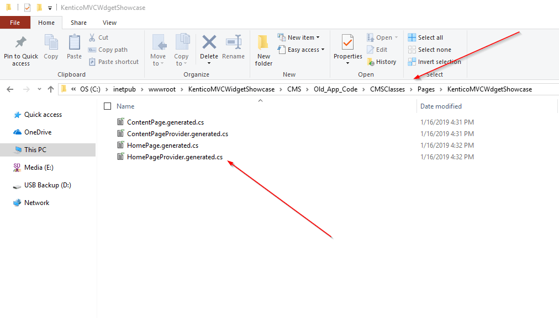Open the Easy access dropdown
This screenshot has width=559, height=318.
coord(301,50)
